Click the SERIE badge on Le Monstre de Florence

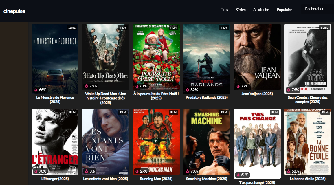(72, 28)
